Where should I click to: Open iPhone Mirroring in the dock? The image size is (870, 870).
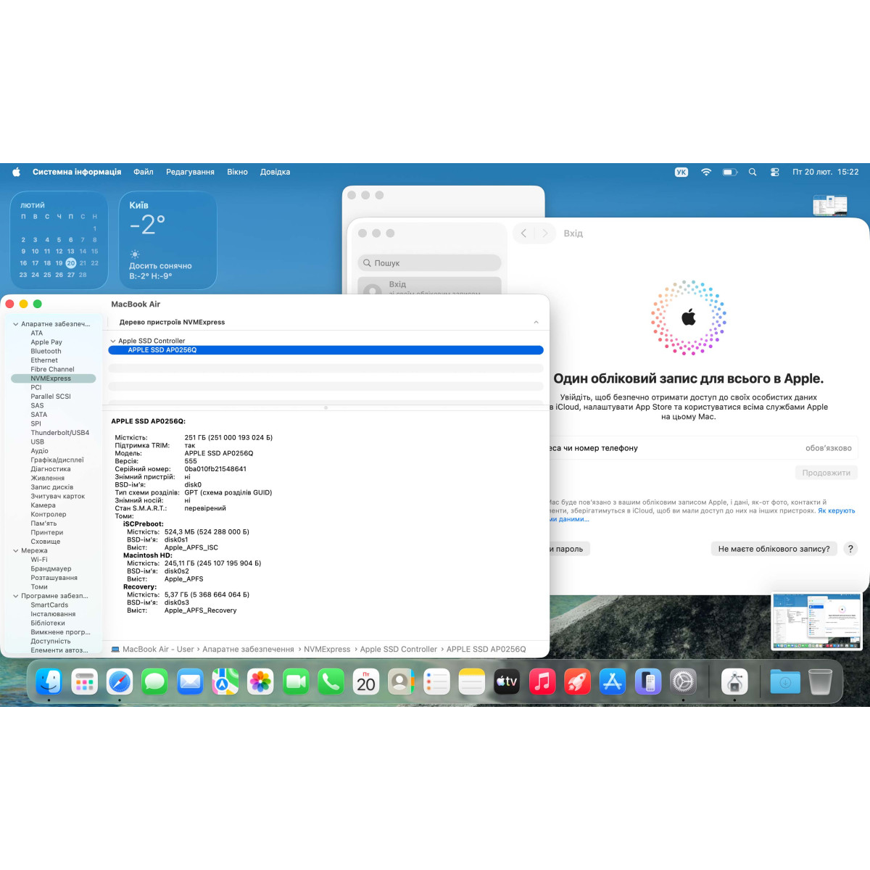647,681
